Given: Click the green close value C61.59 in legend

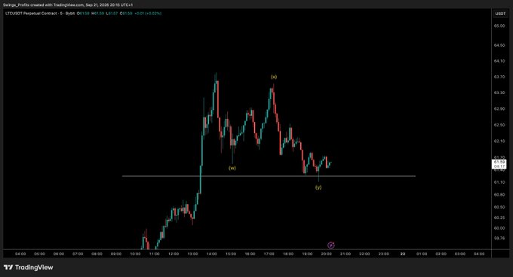Looking at the screenshot, I should pyautogui.click(x=126, y=14).
